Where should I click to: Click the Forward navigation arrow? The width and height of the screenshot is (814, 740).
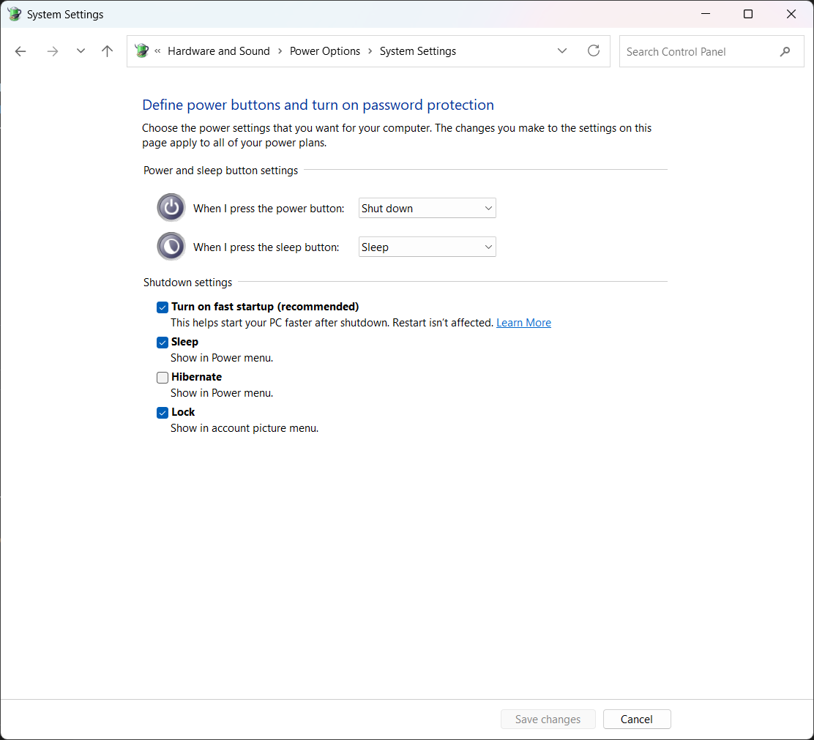pos(52,51)
